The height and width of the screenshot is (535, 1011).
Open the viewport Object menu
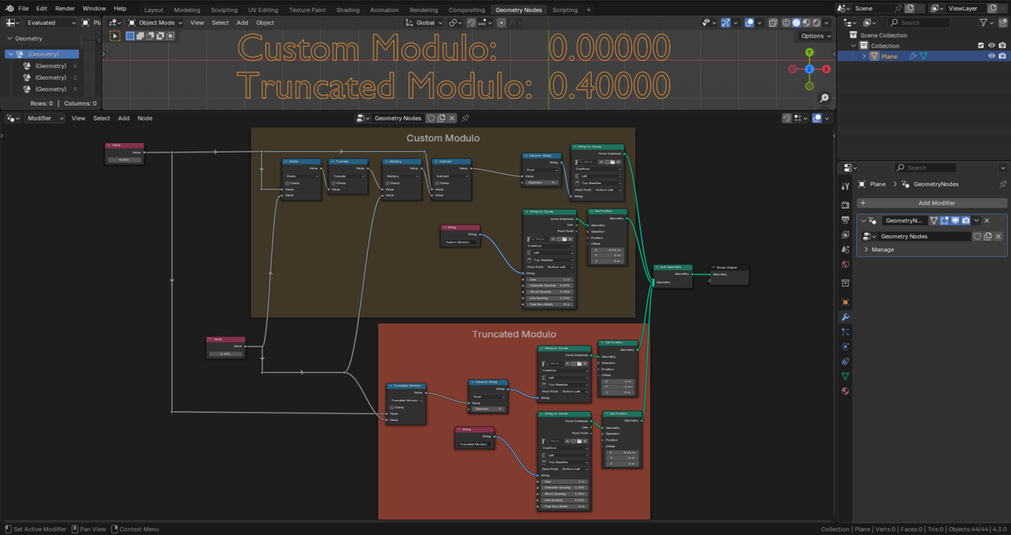[265, 23]
